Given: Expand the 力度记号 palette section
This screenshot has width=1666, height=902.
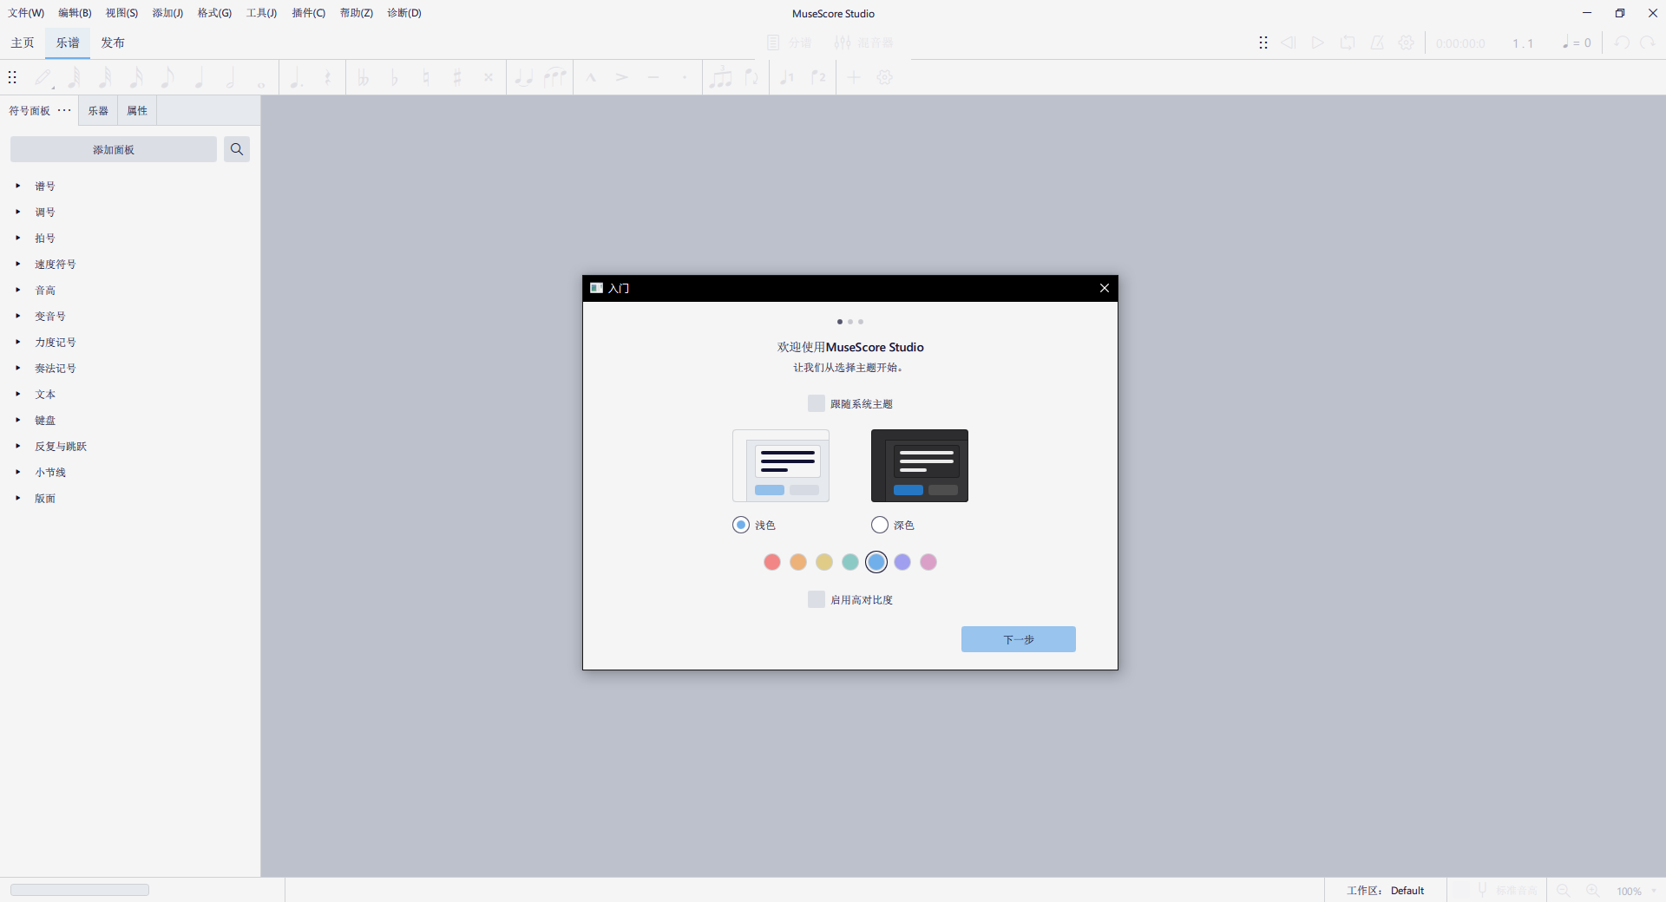Looking at the screenshot, I should pos(18,342).
